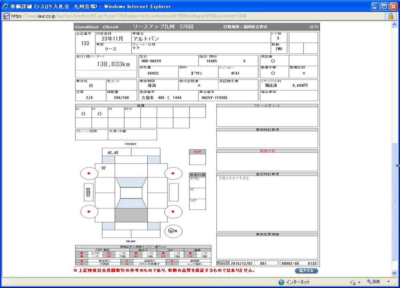Click the status bar privacy lock icon
This screenshot has width=400, height=288.
click(x=353, y=282)
